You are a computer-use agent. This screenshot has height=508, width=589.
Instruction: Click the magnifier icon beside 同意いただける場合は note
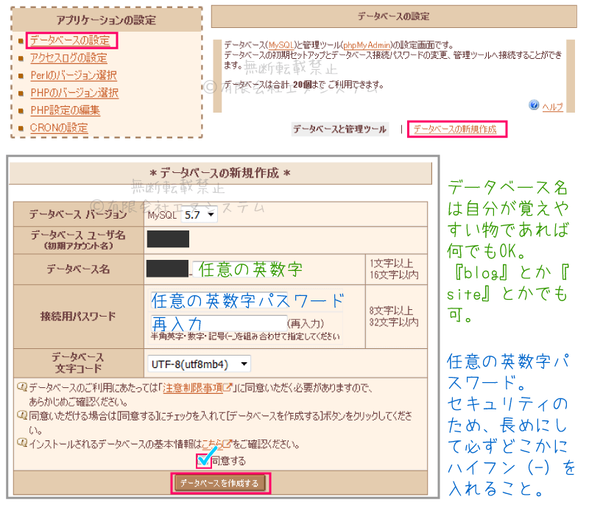click(x=22, y=414)
